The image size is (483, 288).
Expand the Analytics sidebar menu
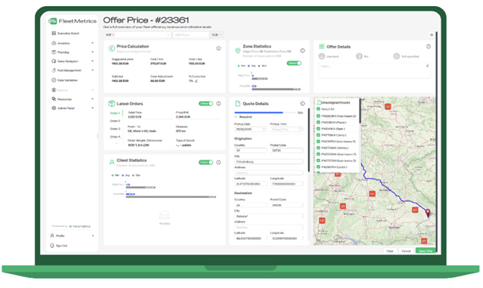pyautogui.click(x=92, y=43)
